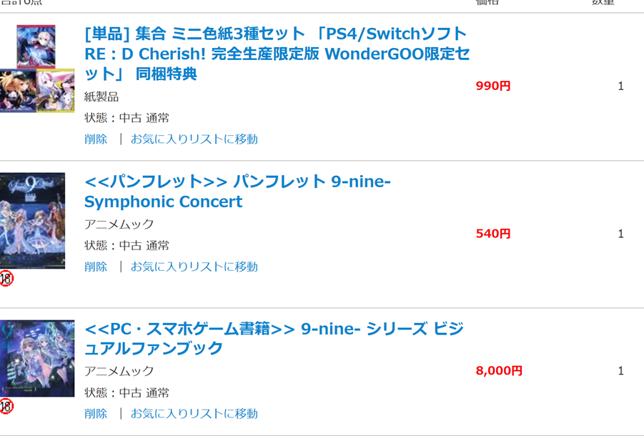The width and height of the screenshot is (644, 436).
Task: Click the quantity of the 8,000円 item
Action: coord(620,371)
